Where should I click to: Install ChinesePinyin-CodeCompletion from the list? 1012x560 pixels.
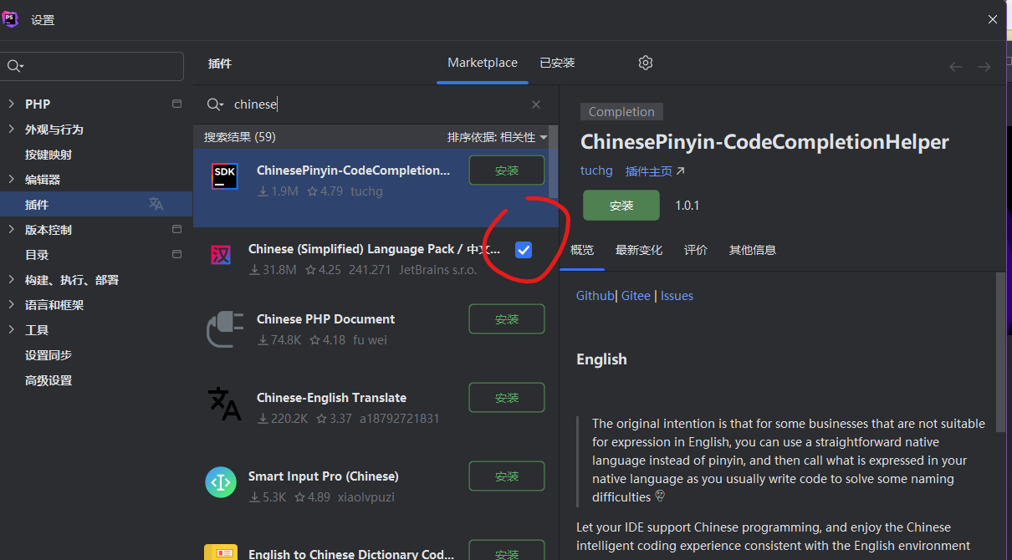point(507,170)
